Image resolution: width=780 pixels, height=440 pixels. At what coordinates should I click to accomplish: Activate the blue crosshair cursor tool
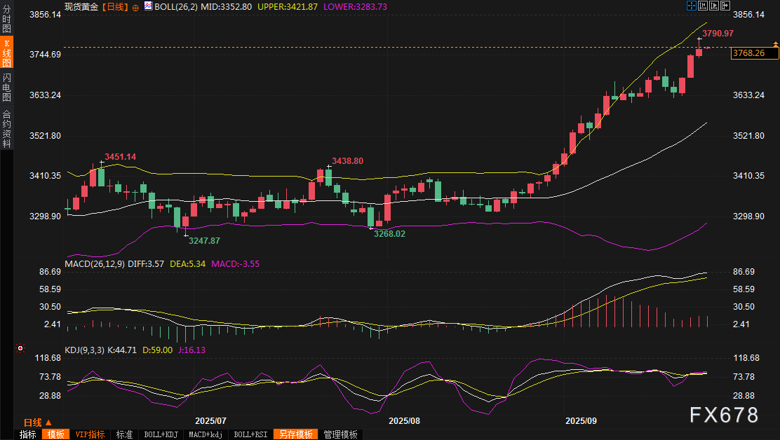click(x=692, y=6)
